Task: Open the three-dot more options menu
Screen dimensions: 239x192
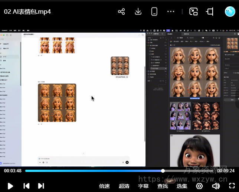Action: click(x=171, y=12)
